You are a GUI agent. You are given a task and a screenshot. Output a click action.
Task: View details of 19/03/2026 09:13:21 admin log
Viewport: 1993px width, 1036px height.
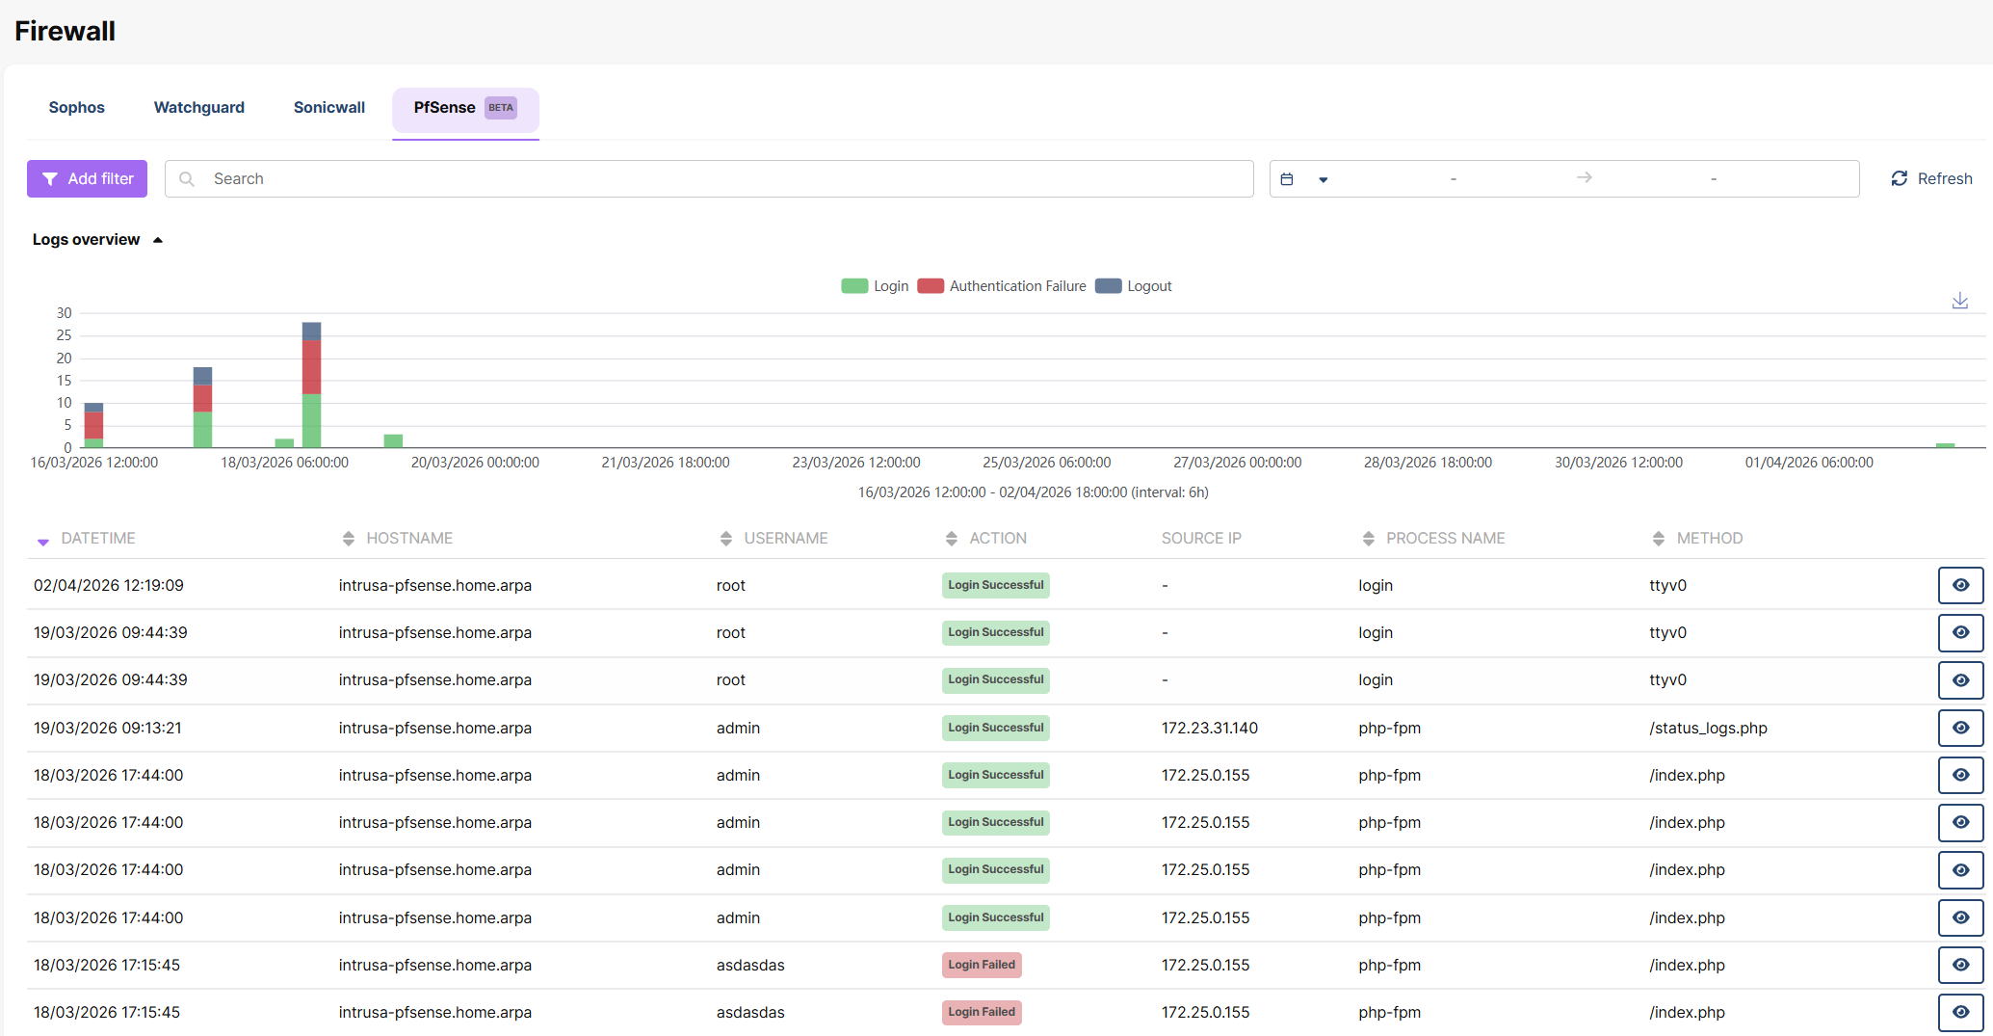[x=1960, y=728]
